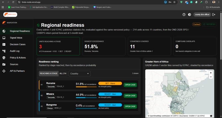This screenshot has height=118, width=222.
Task: Open Audit Log in the sidebar
Action: coord(17,51)
